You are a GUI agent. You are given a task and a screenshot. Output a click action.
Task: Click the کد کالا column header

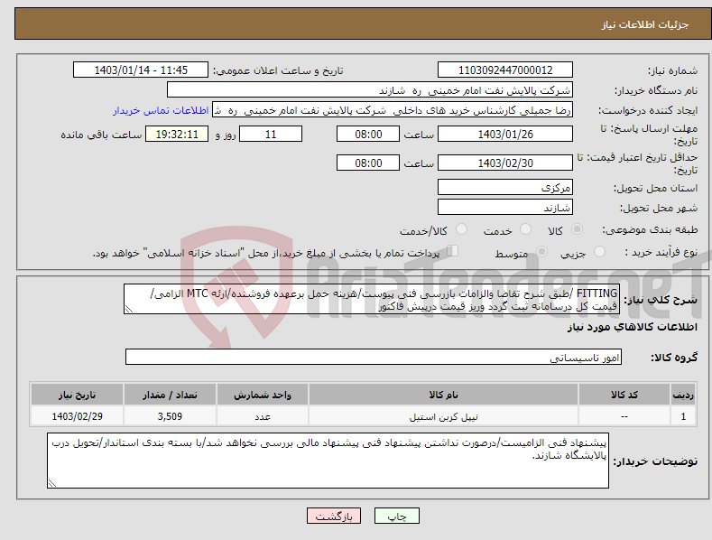point(624,395)
